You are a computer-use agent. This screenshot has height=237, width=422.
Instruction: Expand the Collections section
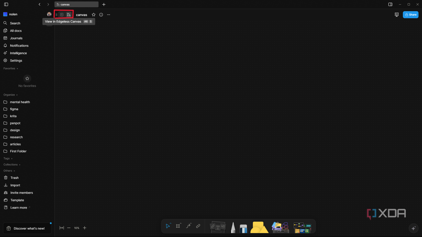12,164
